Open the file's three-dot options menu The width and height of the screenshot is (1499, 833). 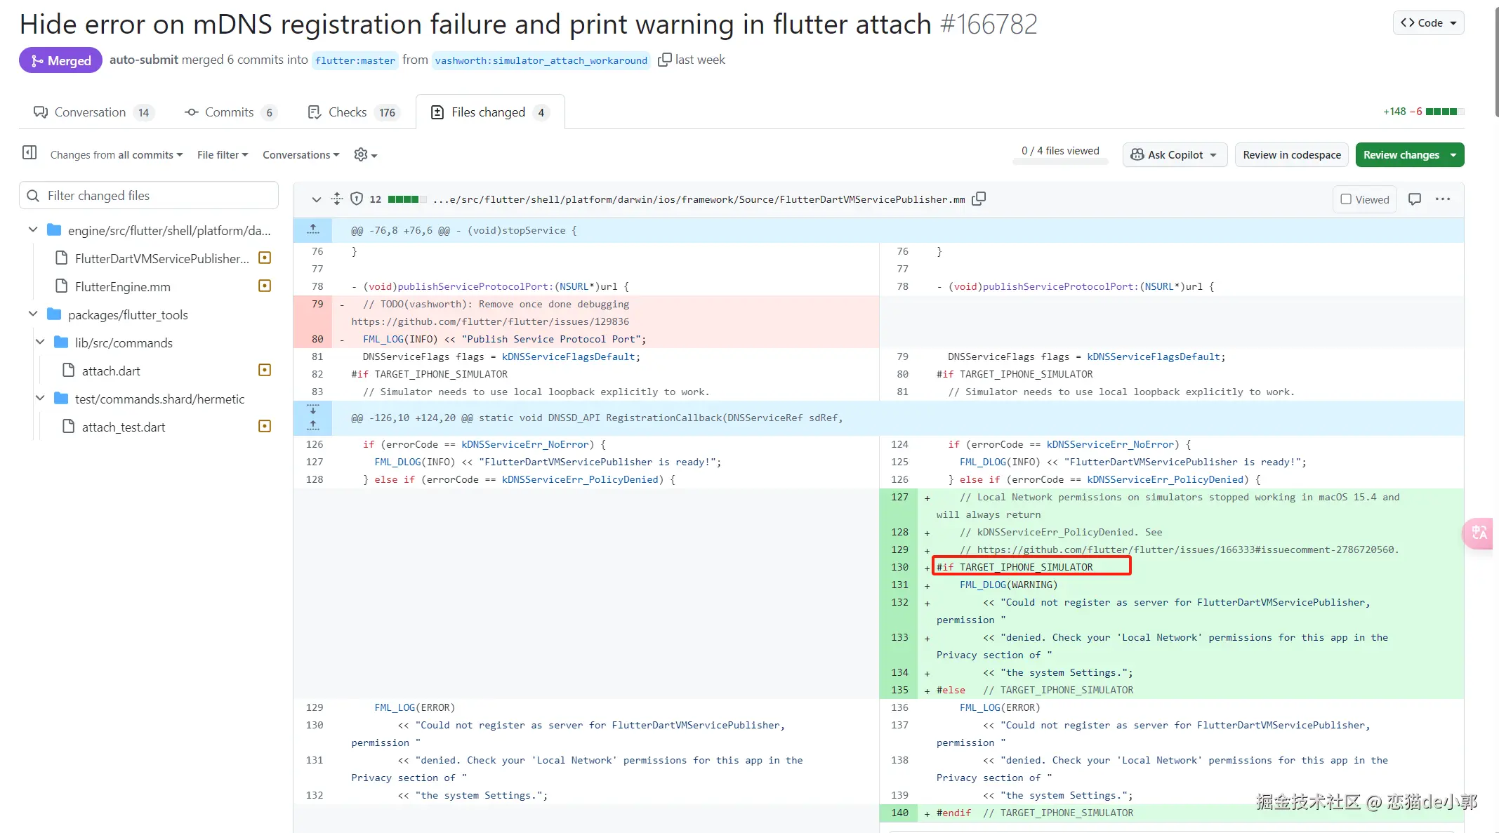click(1443, 199)
